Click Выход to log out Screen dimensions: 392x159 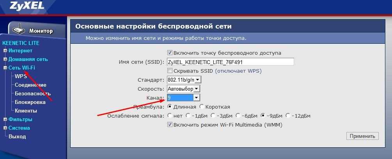point(17,137)
